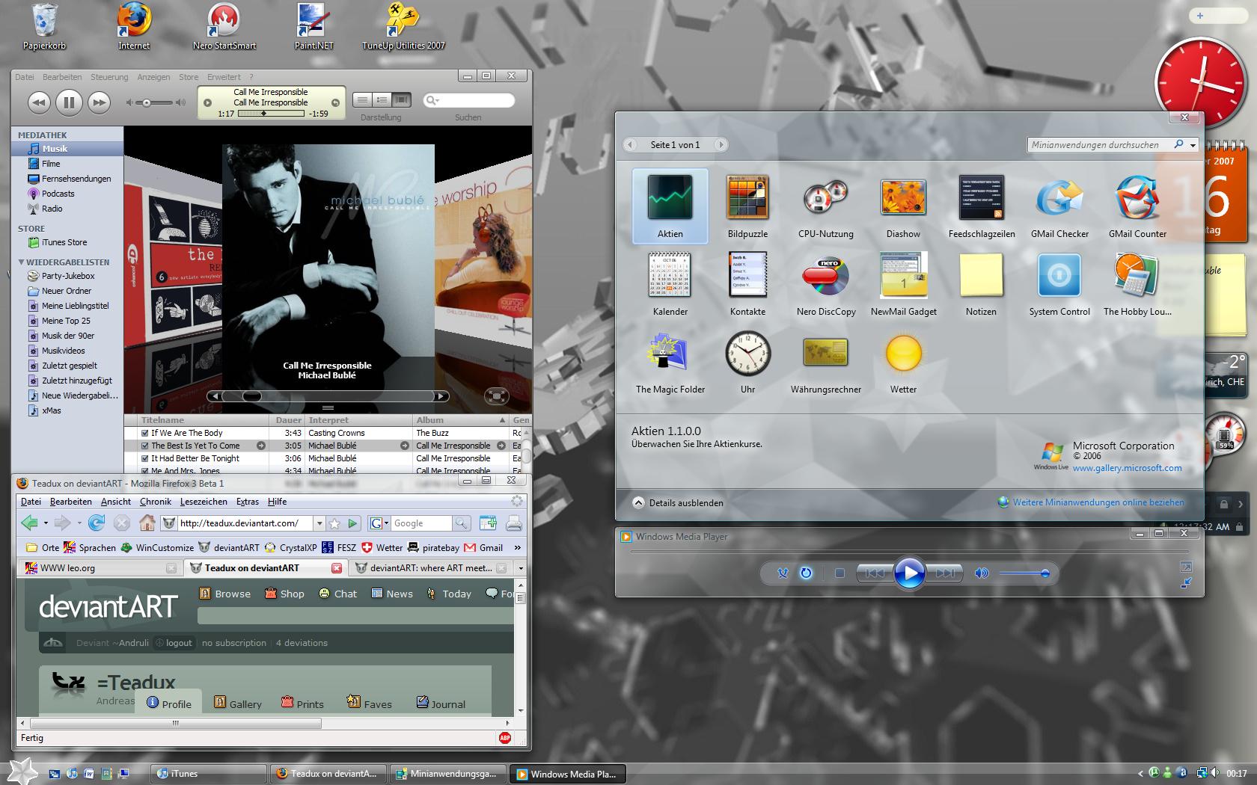List all Firefox tabs dropdown

521,568
